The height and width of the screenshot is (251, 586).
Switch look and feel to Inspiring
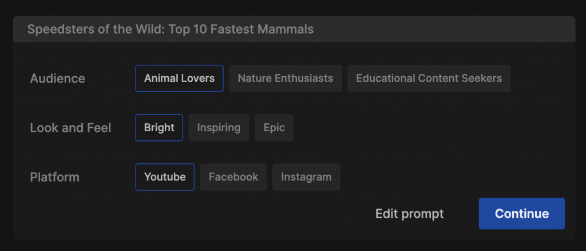point(219,128)
